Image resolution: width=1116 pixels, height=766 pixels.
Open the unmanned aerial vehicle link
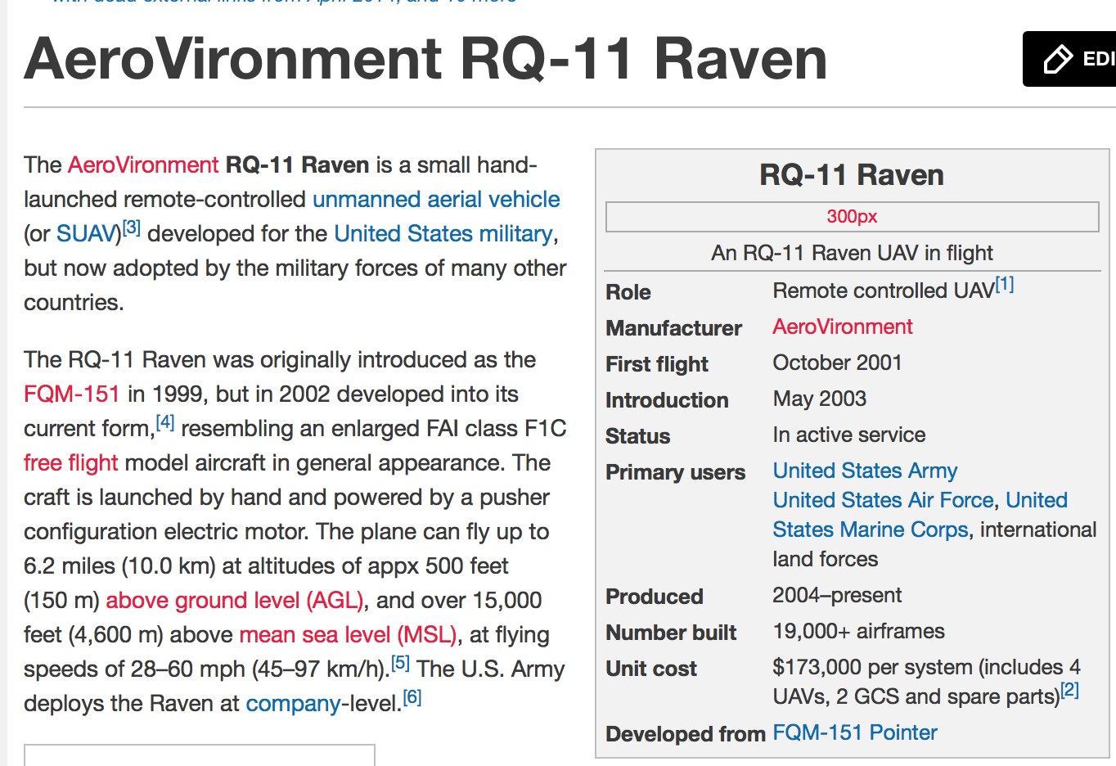[x=436, y=200]
